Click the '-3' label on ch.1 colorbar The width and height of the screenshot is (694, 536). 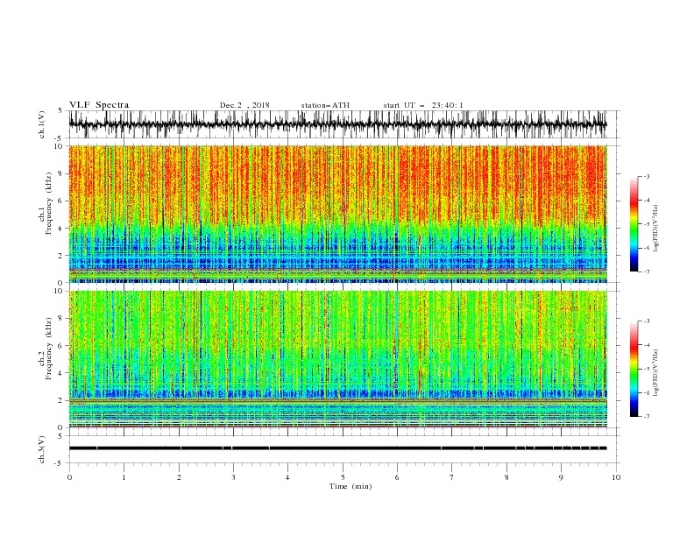pos(647,176)
